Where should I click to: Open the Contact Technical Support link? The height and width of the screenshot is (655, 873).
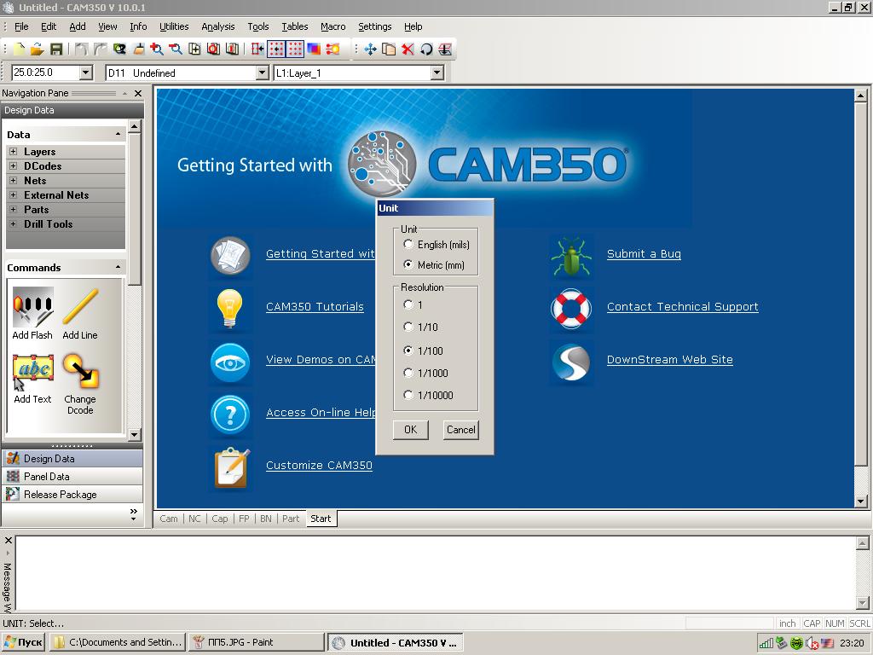(683, 307)
